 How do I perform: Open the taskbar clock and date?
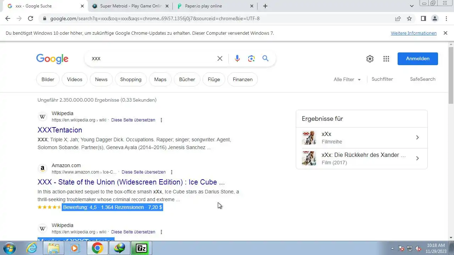coord(436,248)
